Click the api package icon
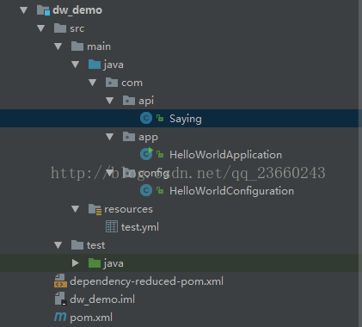This screenshot has height=327, width=362. point(129,101)
